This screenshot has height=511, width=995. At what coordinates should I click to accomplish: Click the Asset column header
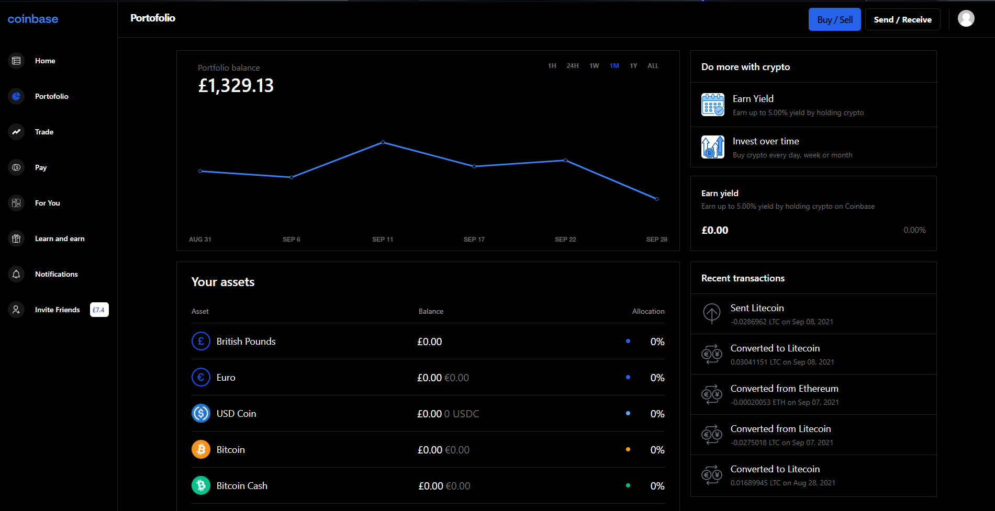(200, 311)
